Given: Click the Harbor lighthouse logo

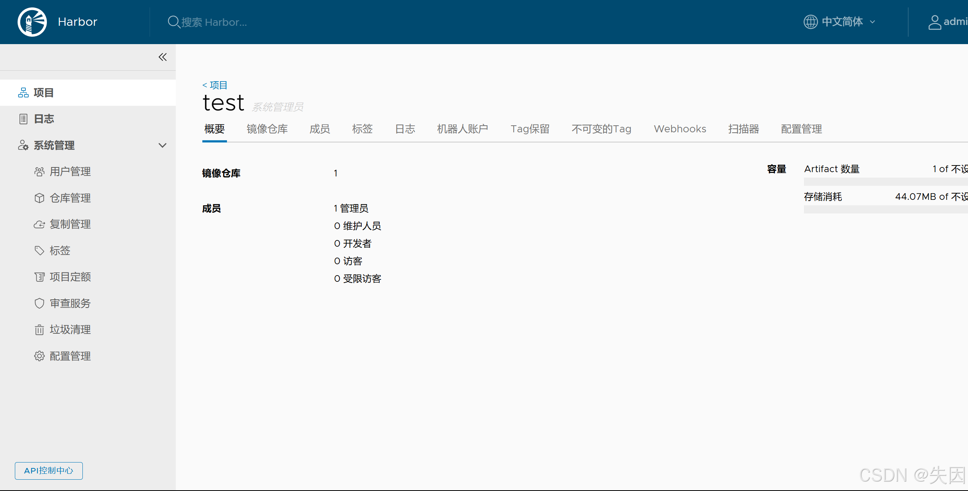Looking at the screenshot, I should coord(32,22).
